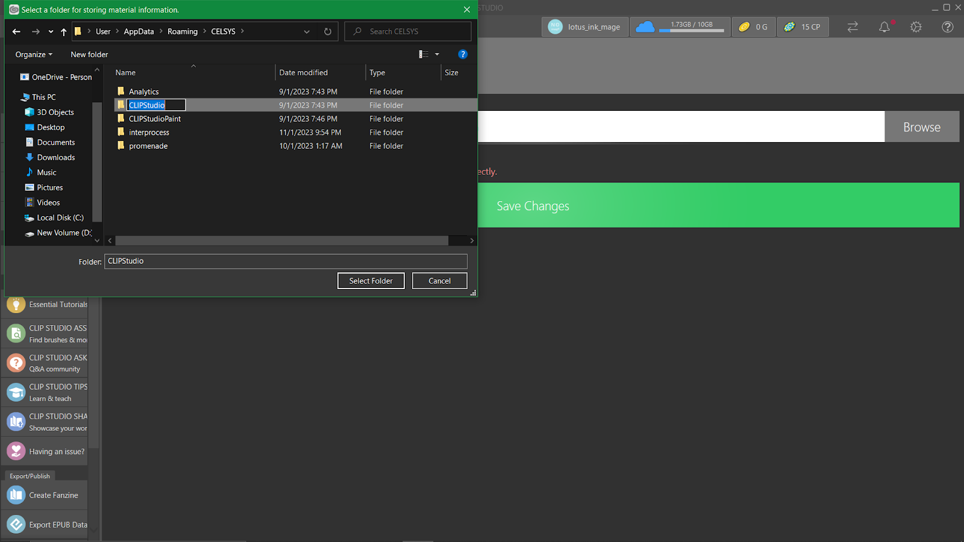This screenshot has height=542, width=964.
Task: Click User in the address breadcrumb
Action: click(x=103, y=31)
